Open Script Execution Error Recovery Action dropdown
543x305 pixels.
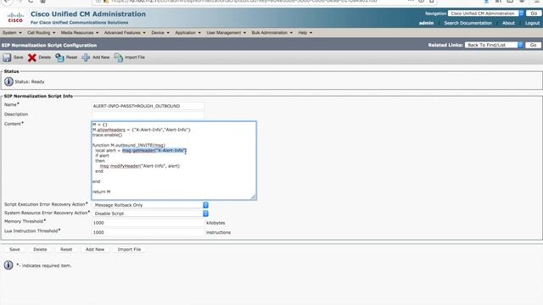(x=150, y=205)
